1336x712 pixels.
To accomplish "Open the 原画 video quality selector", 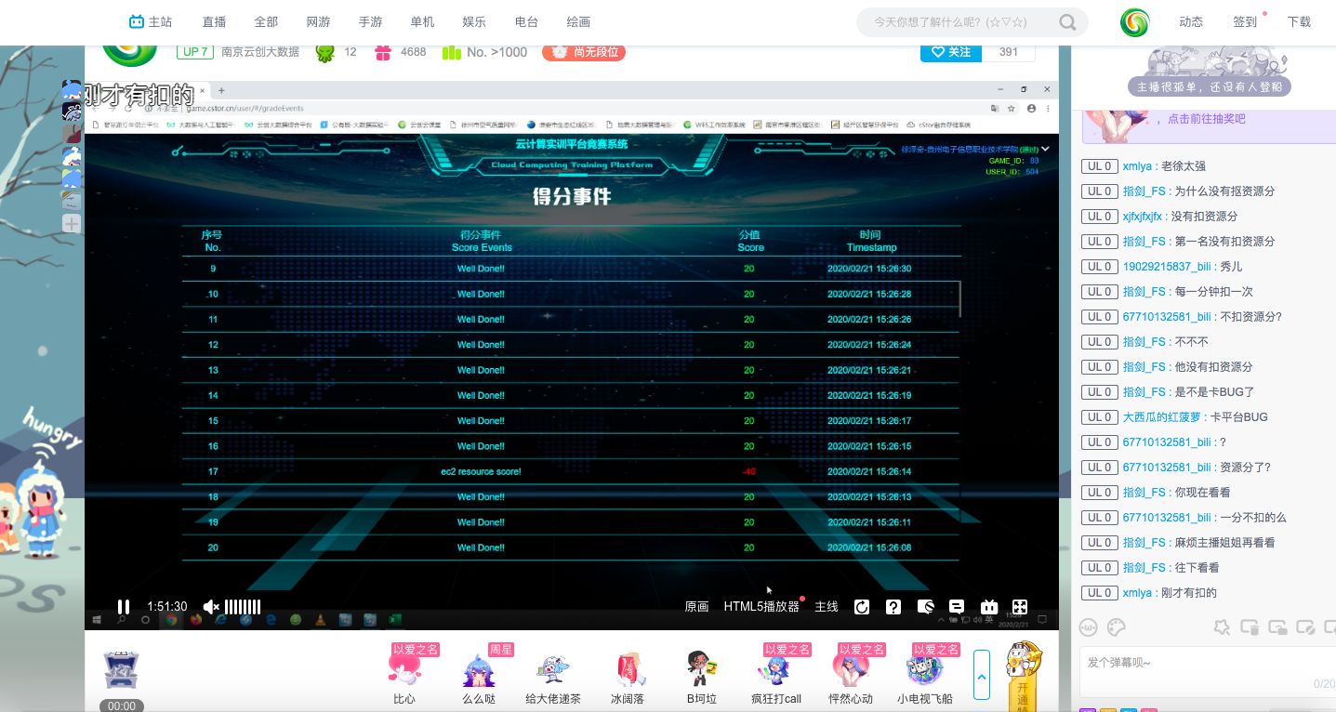I will (696, 607).
